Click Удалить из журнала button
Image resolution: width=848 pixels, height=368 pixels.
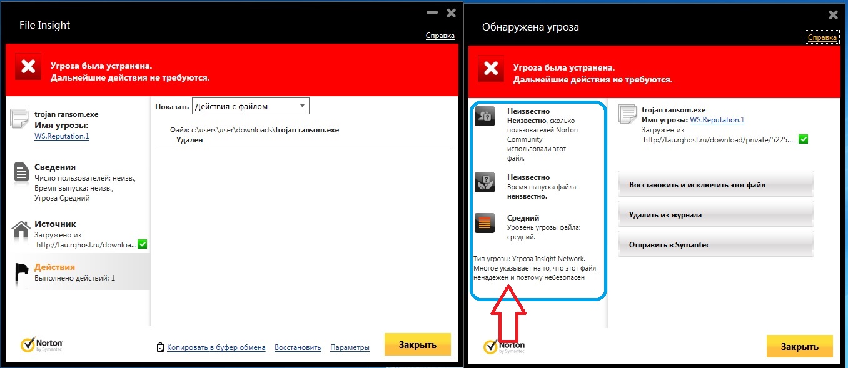click(x=715, y=214)
